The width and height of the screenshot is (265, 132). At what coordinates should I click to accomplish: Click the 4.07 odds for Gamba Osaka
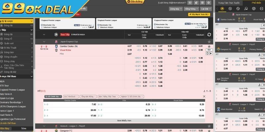[130, 46]
